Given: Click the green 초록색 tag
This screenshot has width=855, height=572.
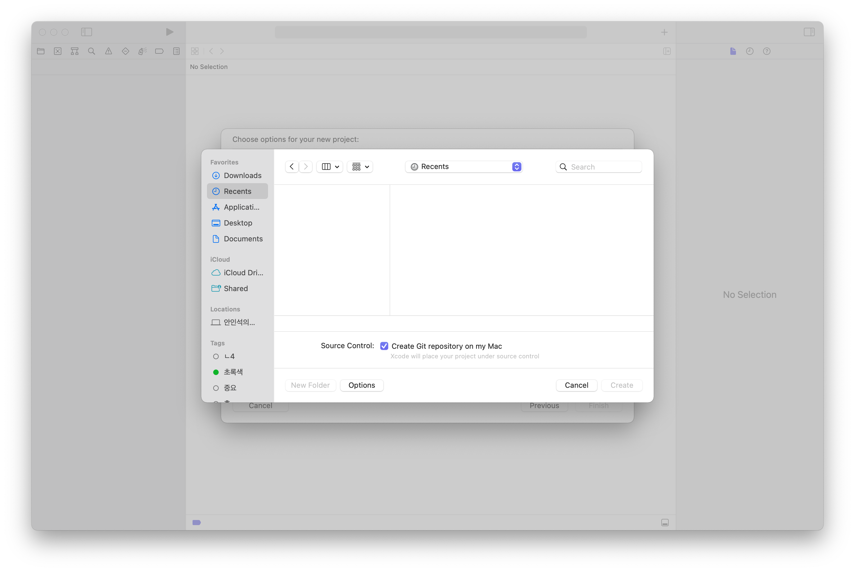Looking at the screenshot, I should point(233,372).
